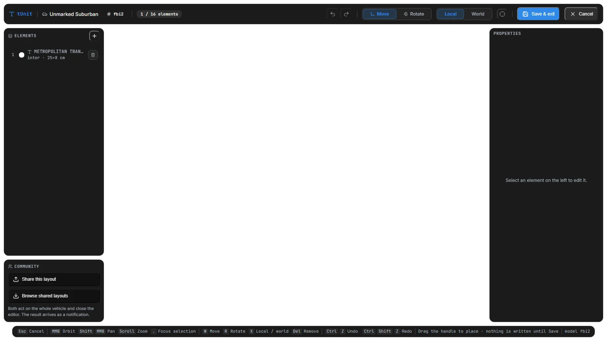
Task: Click the COMMUNITY section header
Action: (x=24, y=266)
